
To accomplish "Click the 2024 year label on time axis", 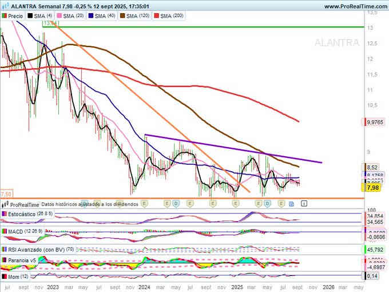I will pyautogui.click(x=144, y=287).
